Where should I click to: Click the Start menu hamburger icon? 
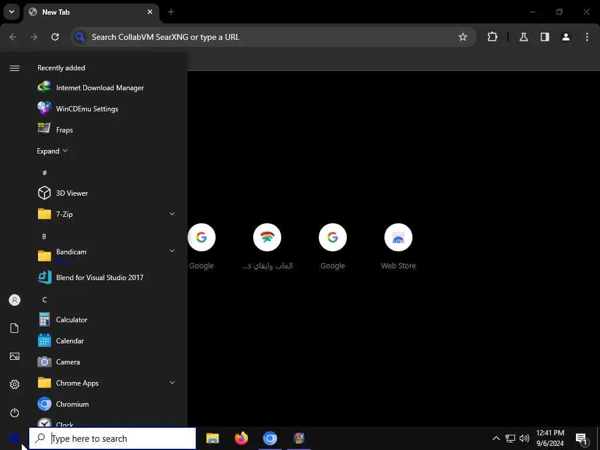pyautogui.click(x=15, y=68)
